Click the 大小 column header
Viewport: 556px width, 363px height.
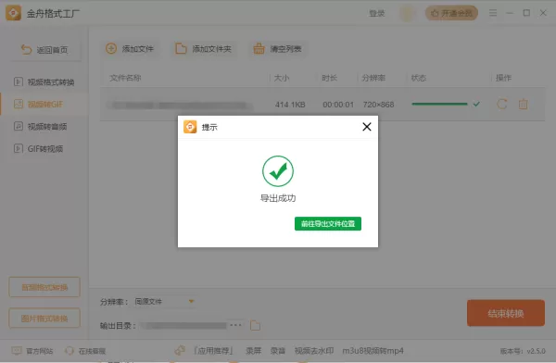coord(281,78)
